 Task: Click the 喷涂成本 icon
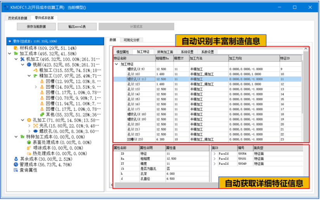pos(29,148)
